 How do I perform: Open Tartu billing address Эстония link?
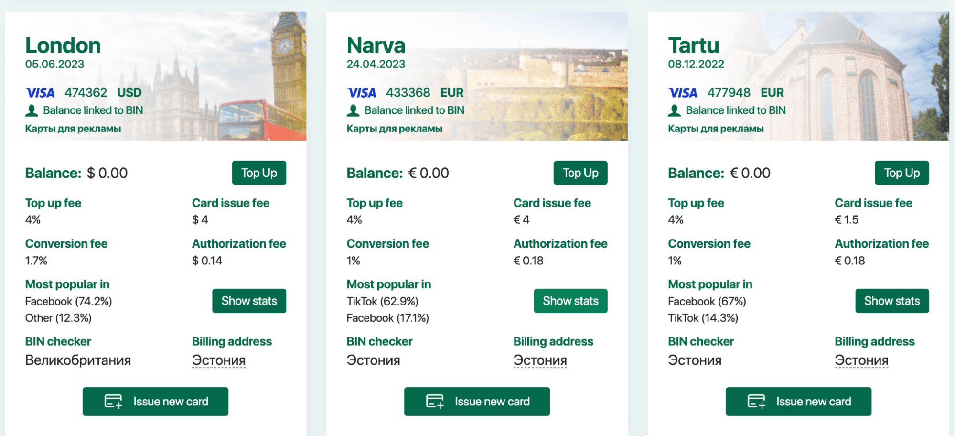pos(861,360)
